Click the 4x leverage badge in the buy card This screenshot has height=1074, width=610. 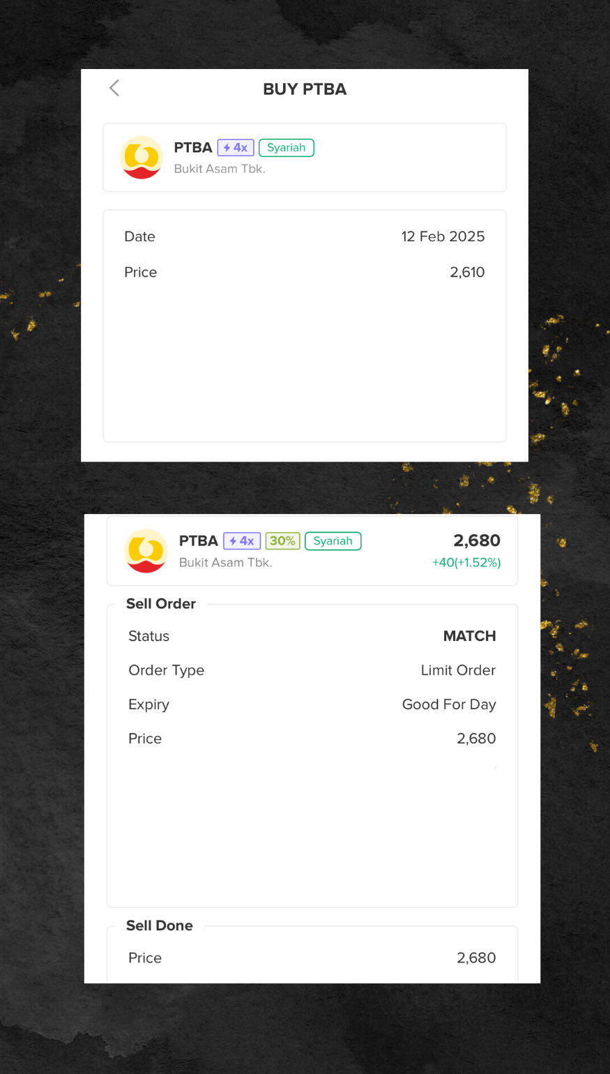point(236,148)
